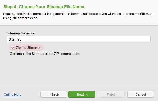Proceed to step 5 via Next
Viewport: 158px width, 101px height.
[x=82, y=94]
